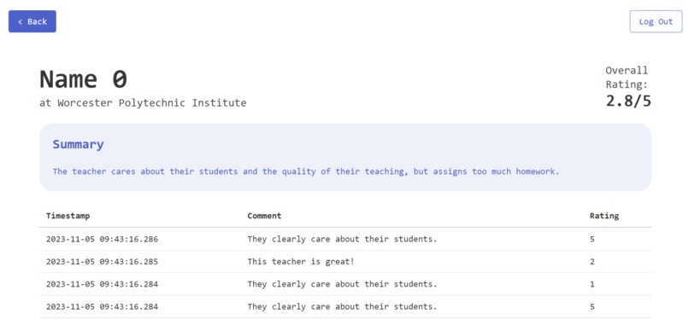
Task: Click the Overall Rating label
Action: click(x=627, y=77)
